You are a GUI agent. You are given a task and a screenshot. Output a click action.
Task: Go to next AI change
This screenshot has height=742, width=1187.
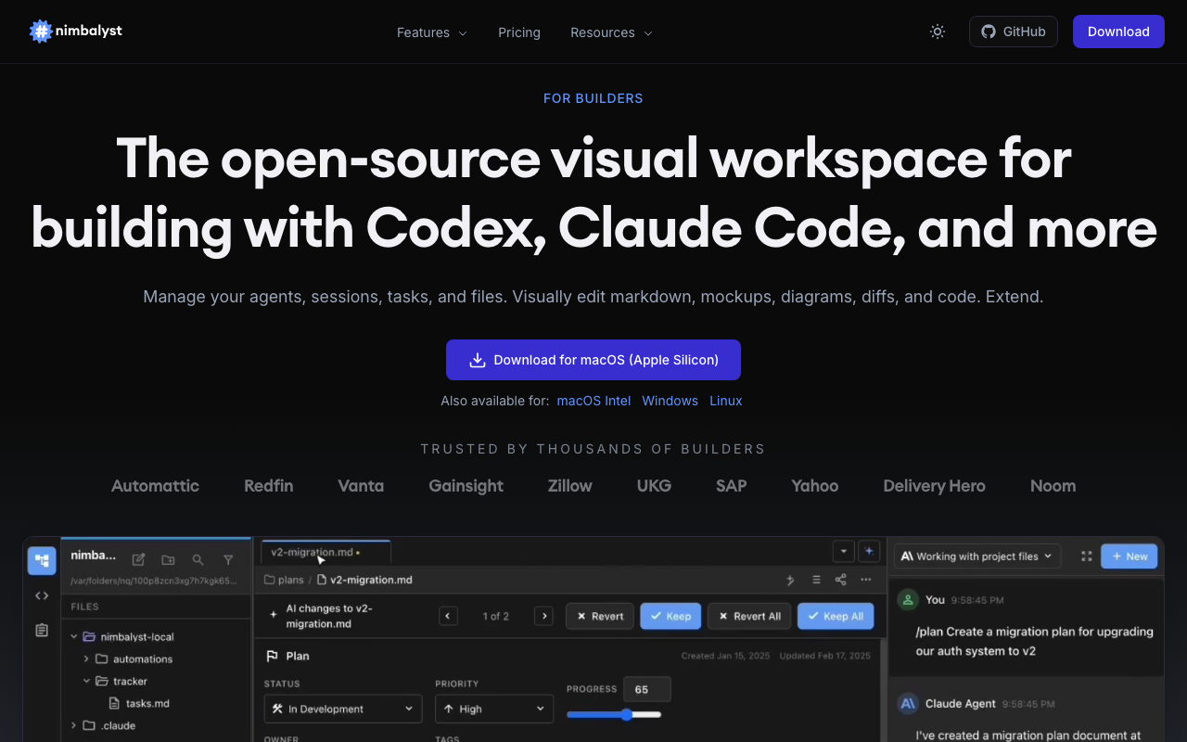pos(544,616)
